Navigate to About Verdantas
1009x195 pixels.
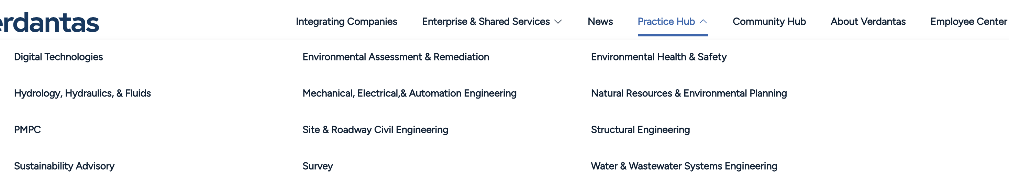pyautogui.click(x=868, y=22)
